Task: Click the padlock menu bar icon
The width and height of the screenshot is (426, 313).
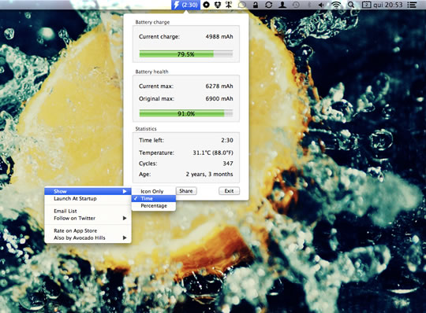Action: (256, 5)
